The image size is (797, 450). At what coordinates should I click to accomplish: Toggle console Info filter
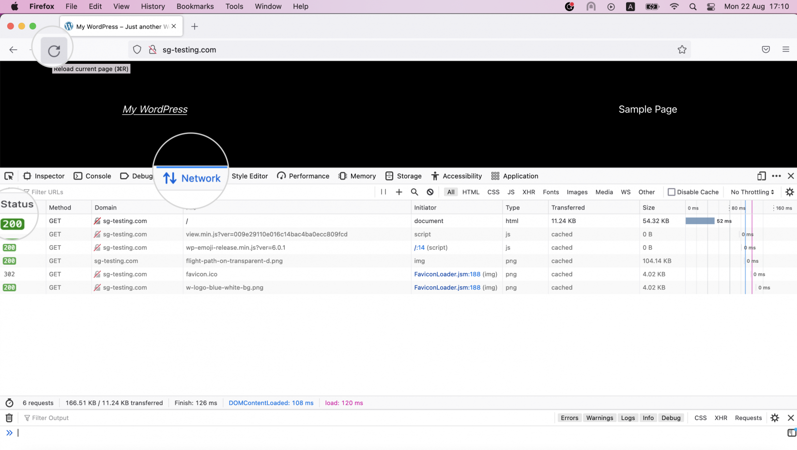pyautogui.click(x=648, y=418)
